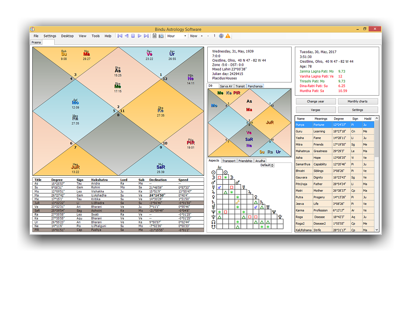
Task: Click the conjunction symbol in Uranus's aspect row
Action: (x=255, y=207)
